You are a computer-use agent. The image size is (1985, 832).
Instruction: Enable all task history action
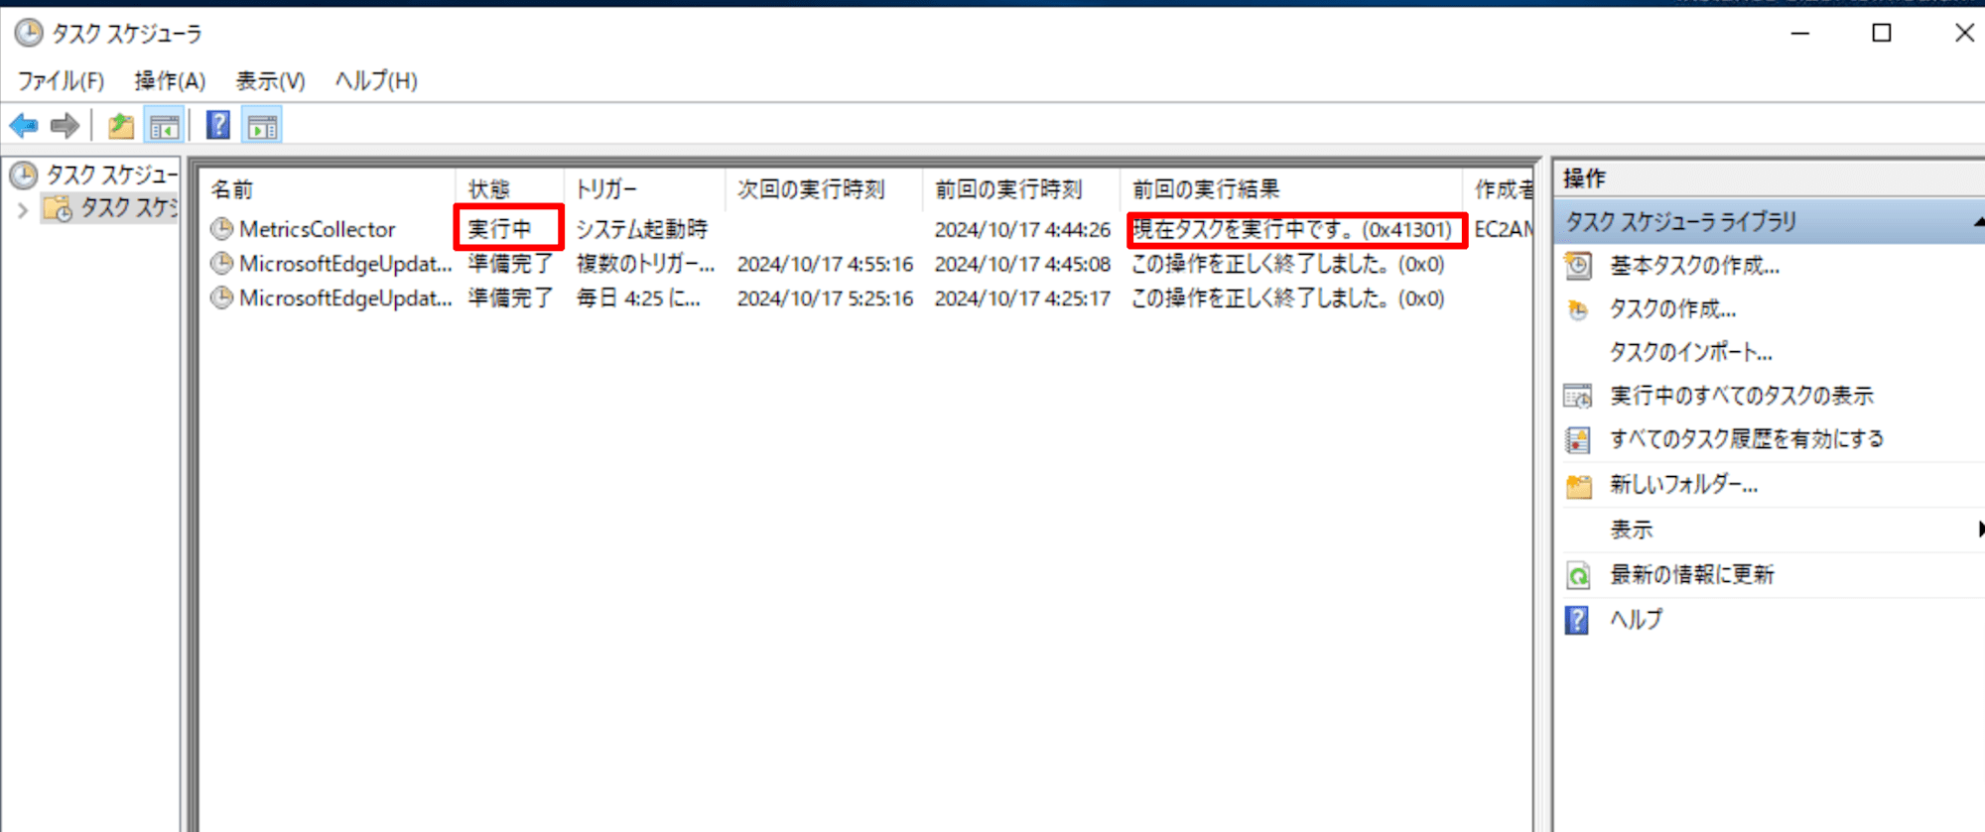click(1746, 439)
